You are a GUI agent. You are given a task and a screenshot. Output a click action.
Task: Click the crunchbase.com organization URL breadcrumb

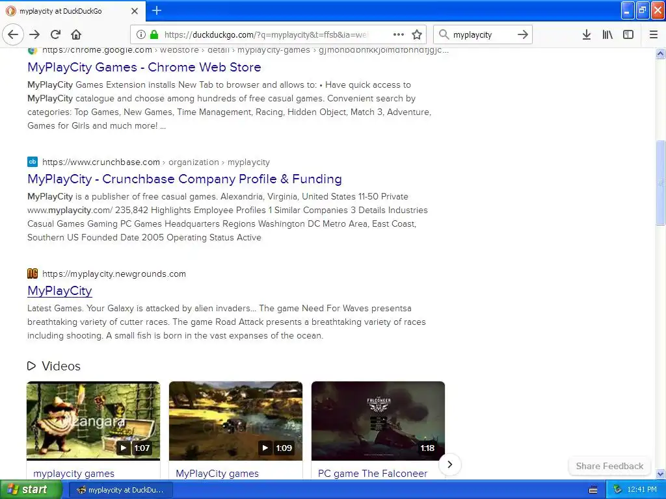(156, 162)
